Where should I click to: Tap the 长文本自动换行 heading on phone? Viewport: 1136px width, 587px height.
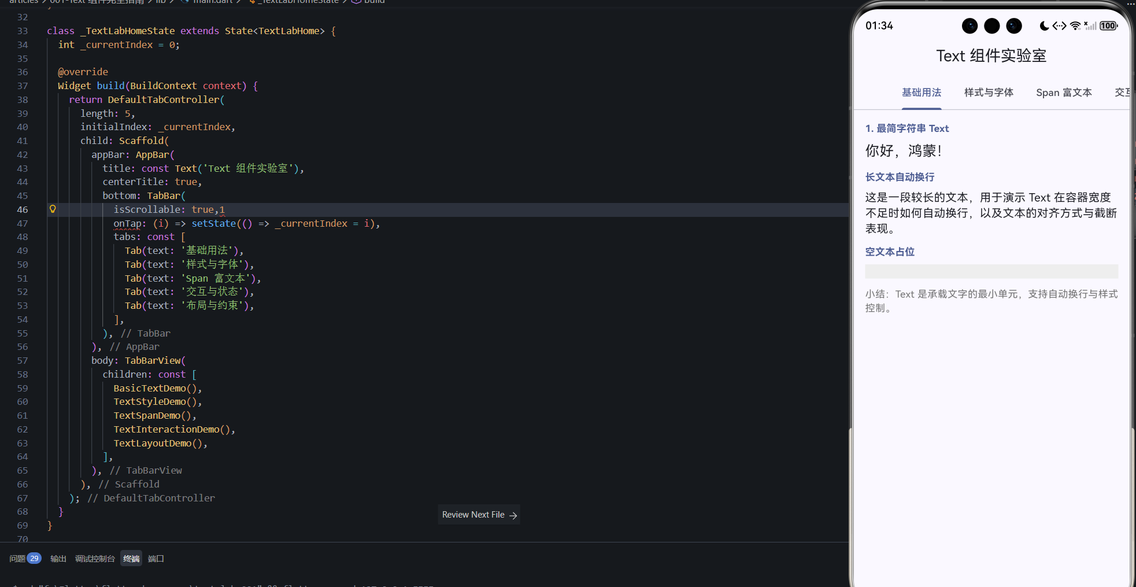(900, 177)
